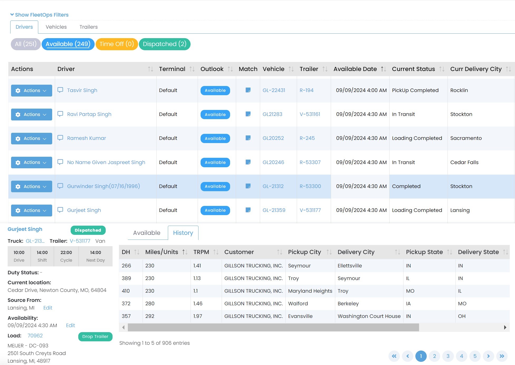Click match note icon in Gurjeet Singh row
This screenshot has width=515, height=365.
tap(248, 210)
